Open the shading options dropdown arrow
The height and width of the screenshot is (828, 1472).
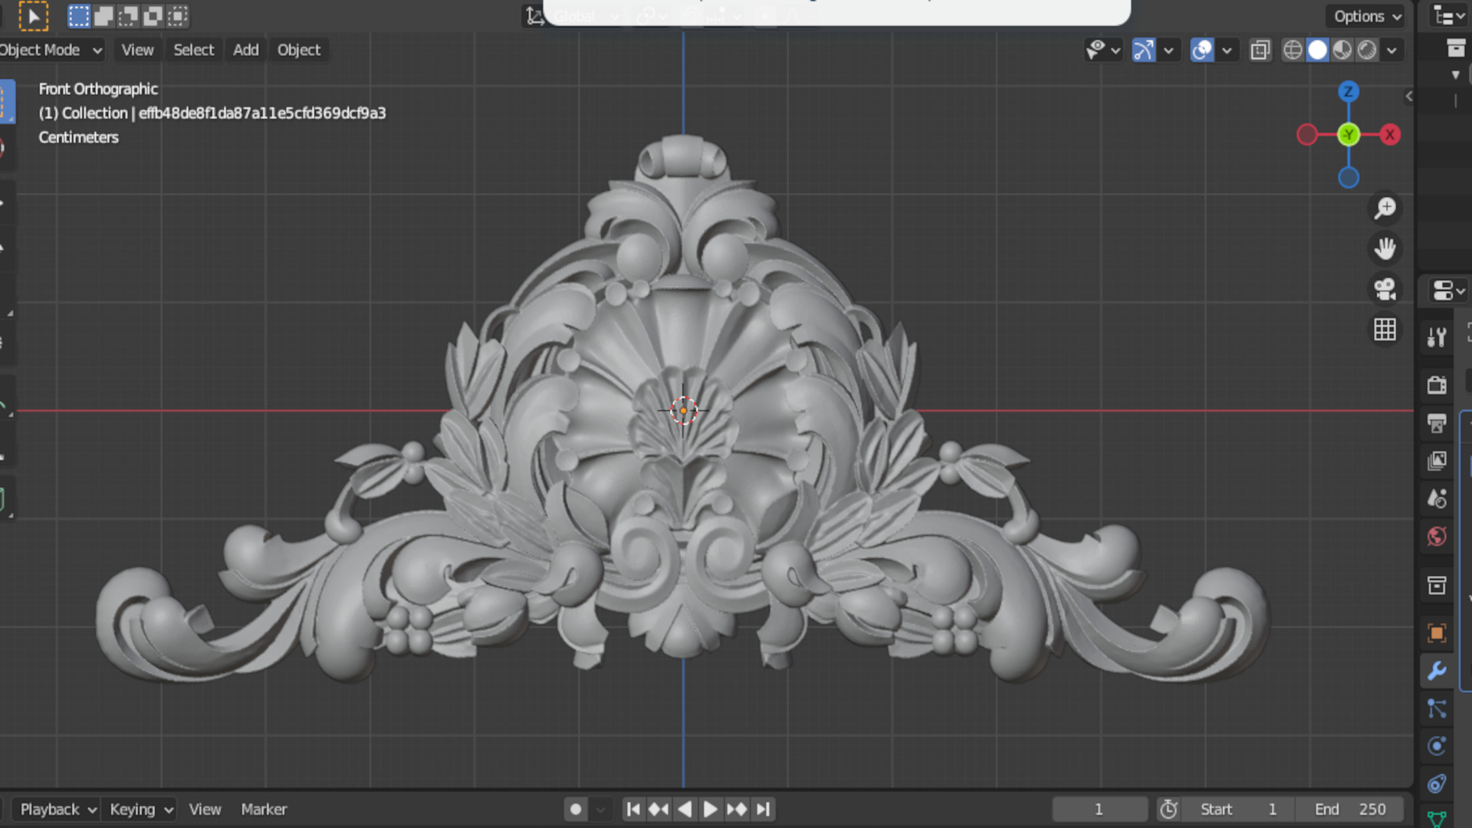tap(1391, 50)
